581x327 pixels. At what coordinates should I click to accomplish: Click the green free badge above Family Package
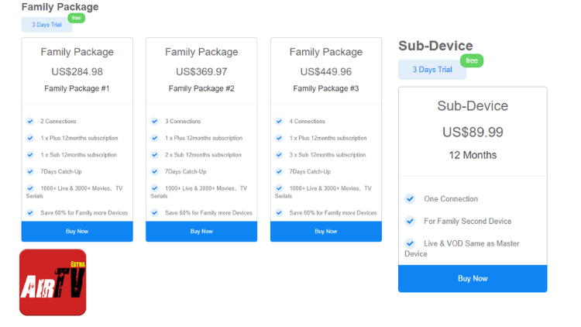76,18
